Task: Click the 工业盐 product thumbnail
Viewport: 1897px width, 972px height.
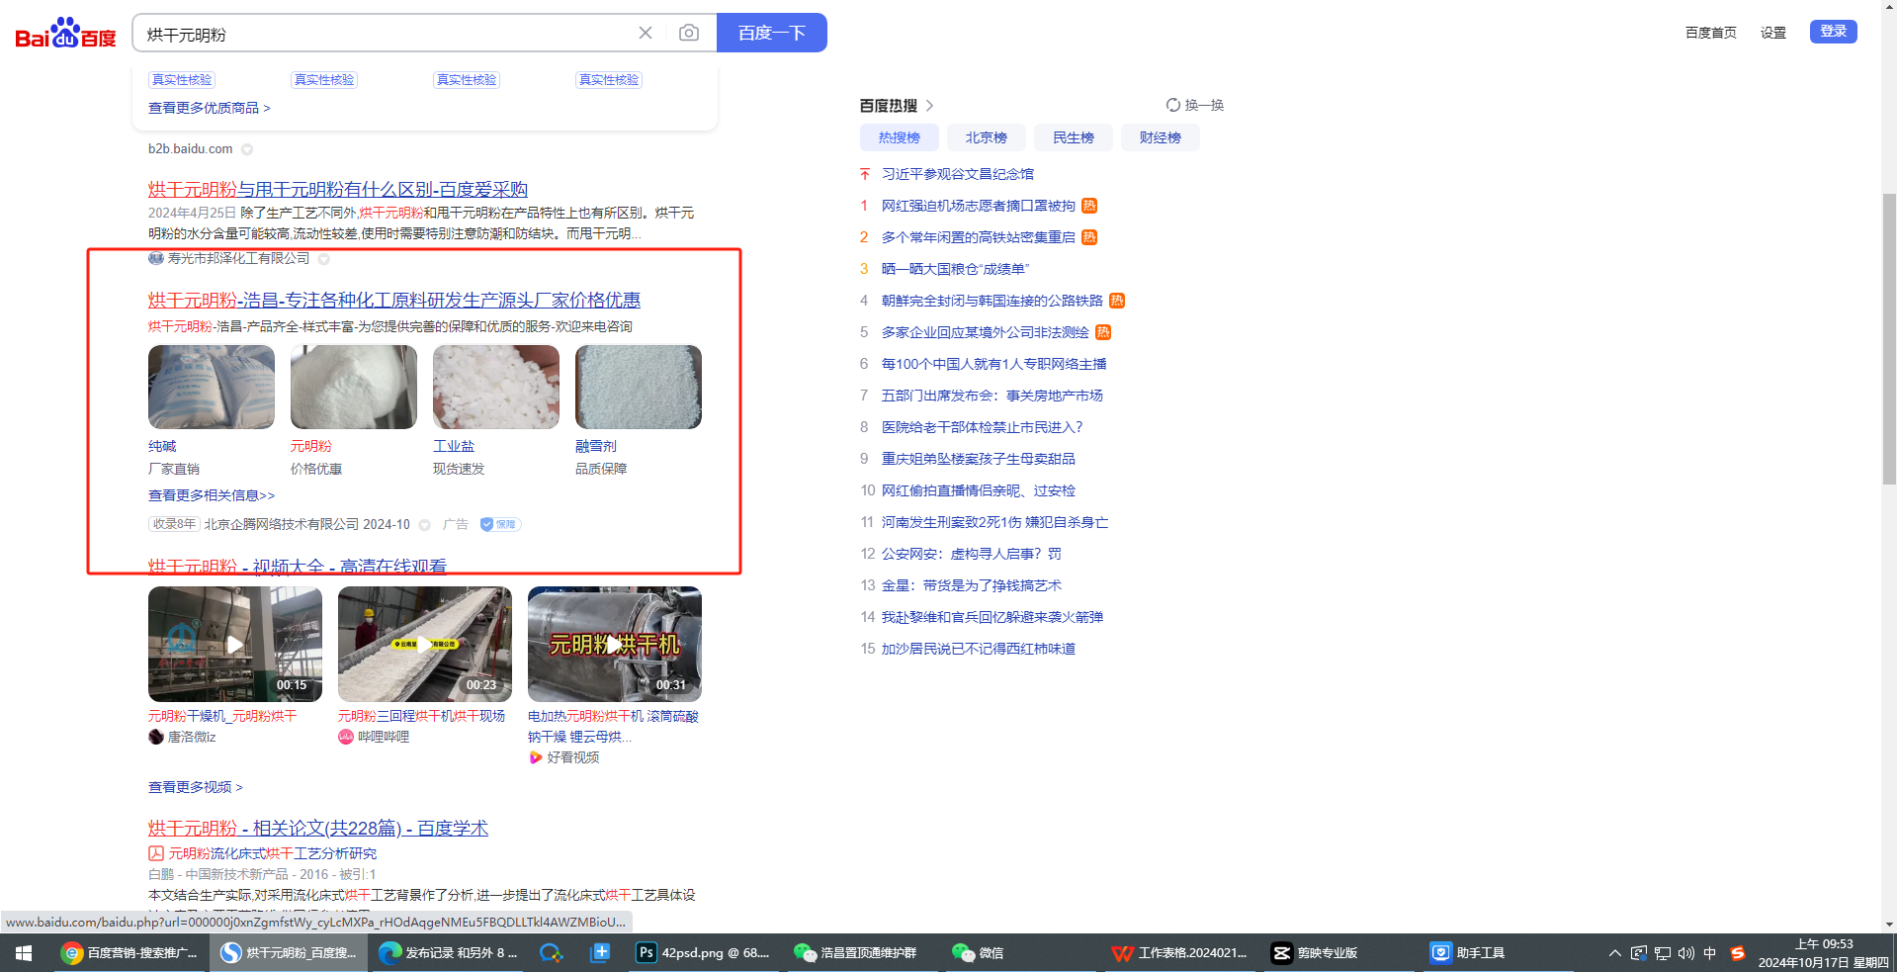Action: (x=496, y=387)
